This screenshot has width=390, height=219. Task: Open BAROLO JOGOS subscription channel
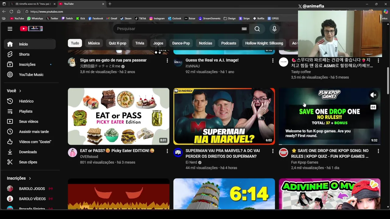click(30, 189)
